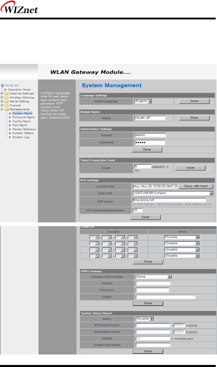Click the DDNS hostname field

tap(166, 297)
